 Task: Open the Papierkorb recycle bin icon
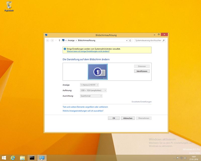tap(9, 6)
